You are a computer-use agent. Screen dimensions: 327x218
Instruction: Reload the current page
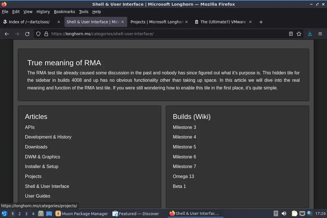27,34
